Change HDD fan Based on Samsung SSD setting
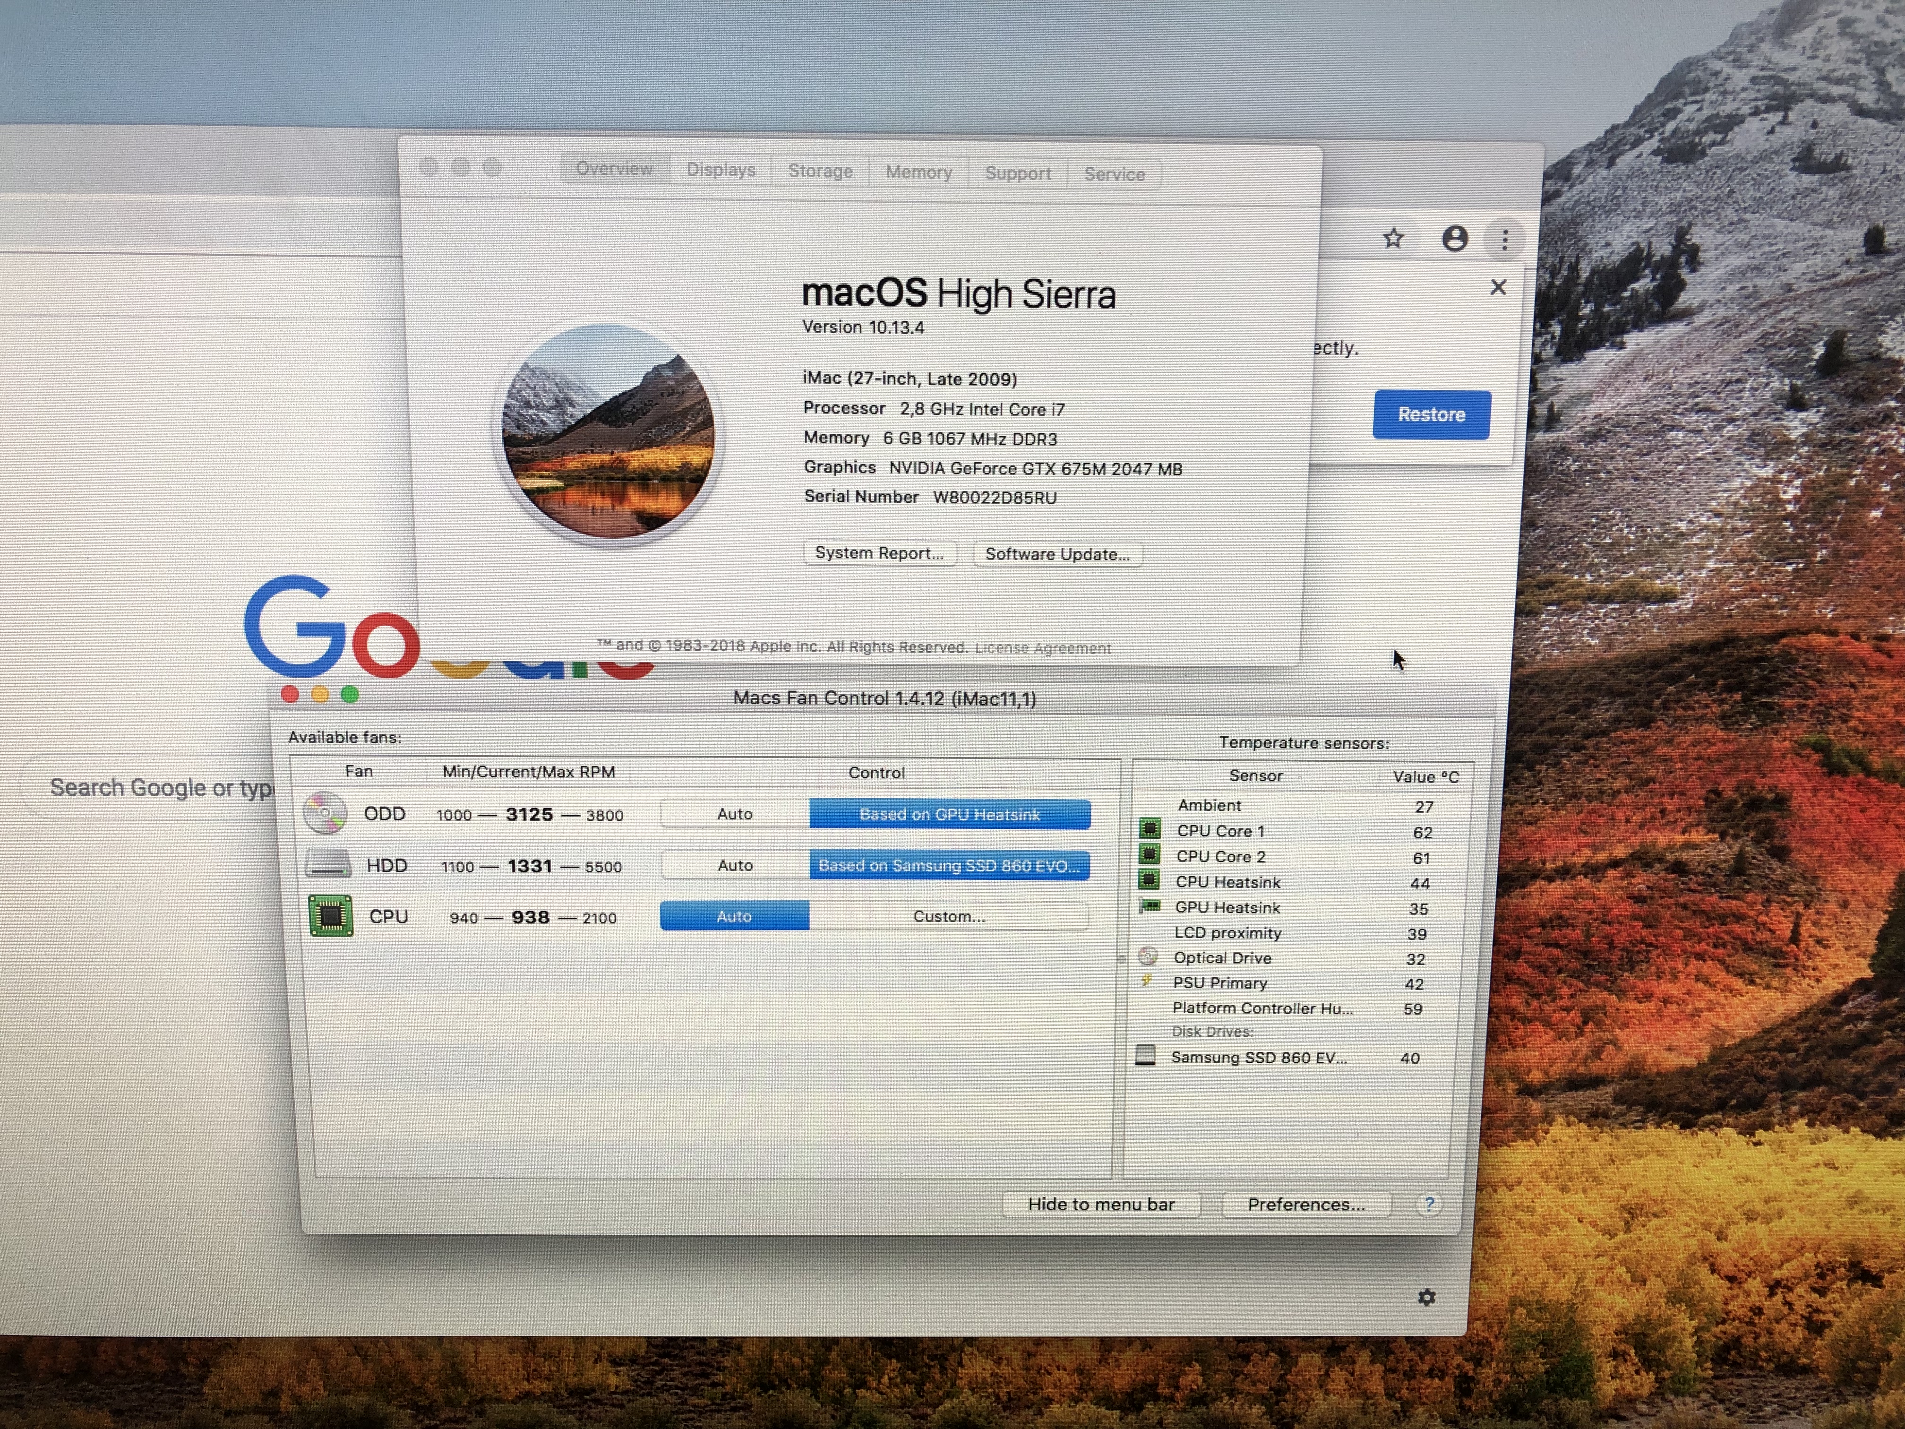 [x=948, y=866]
